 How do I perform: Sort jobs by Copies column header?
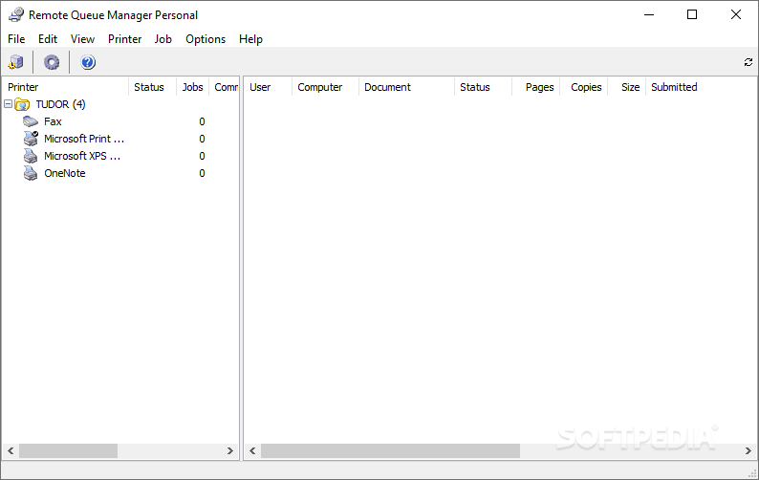point(584,87)
